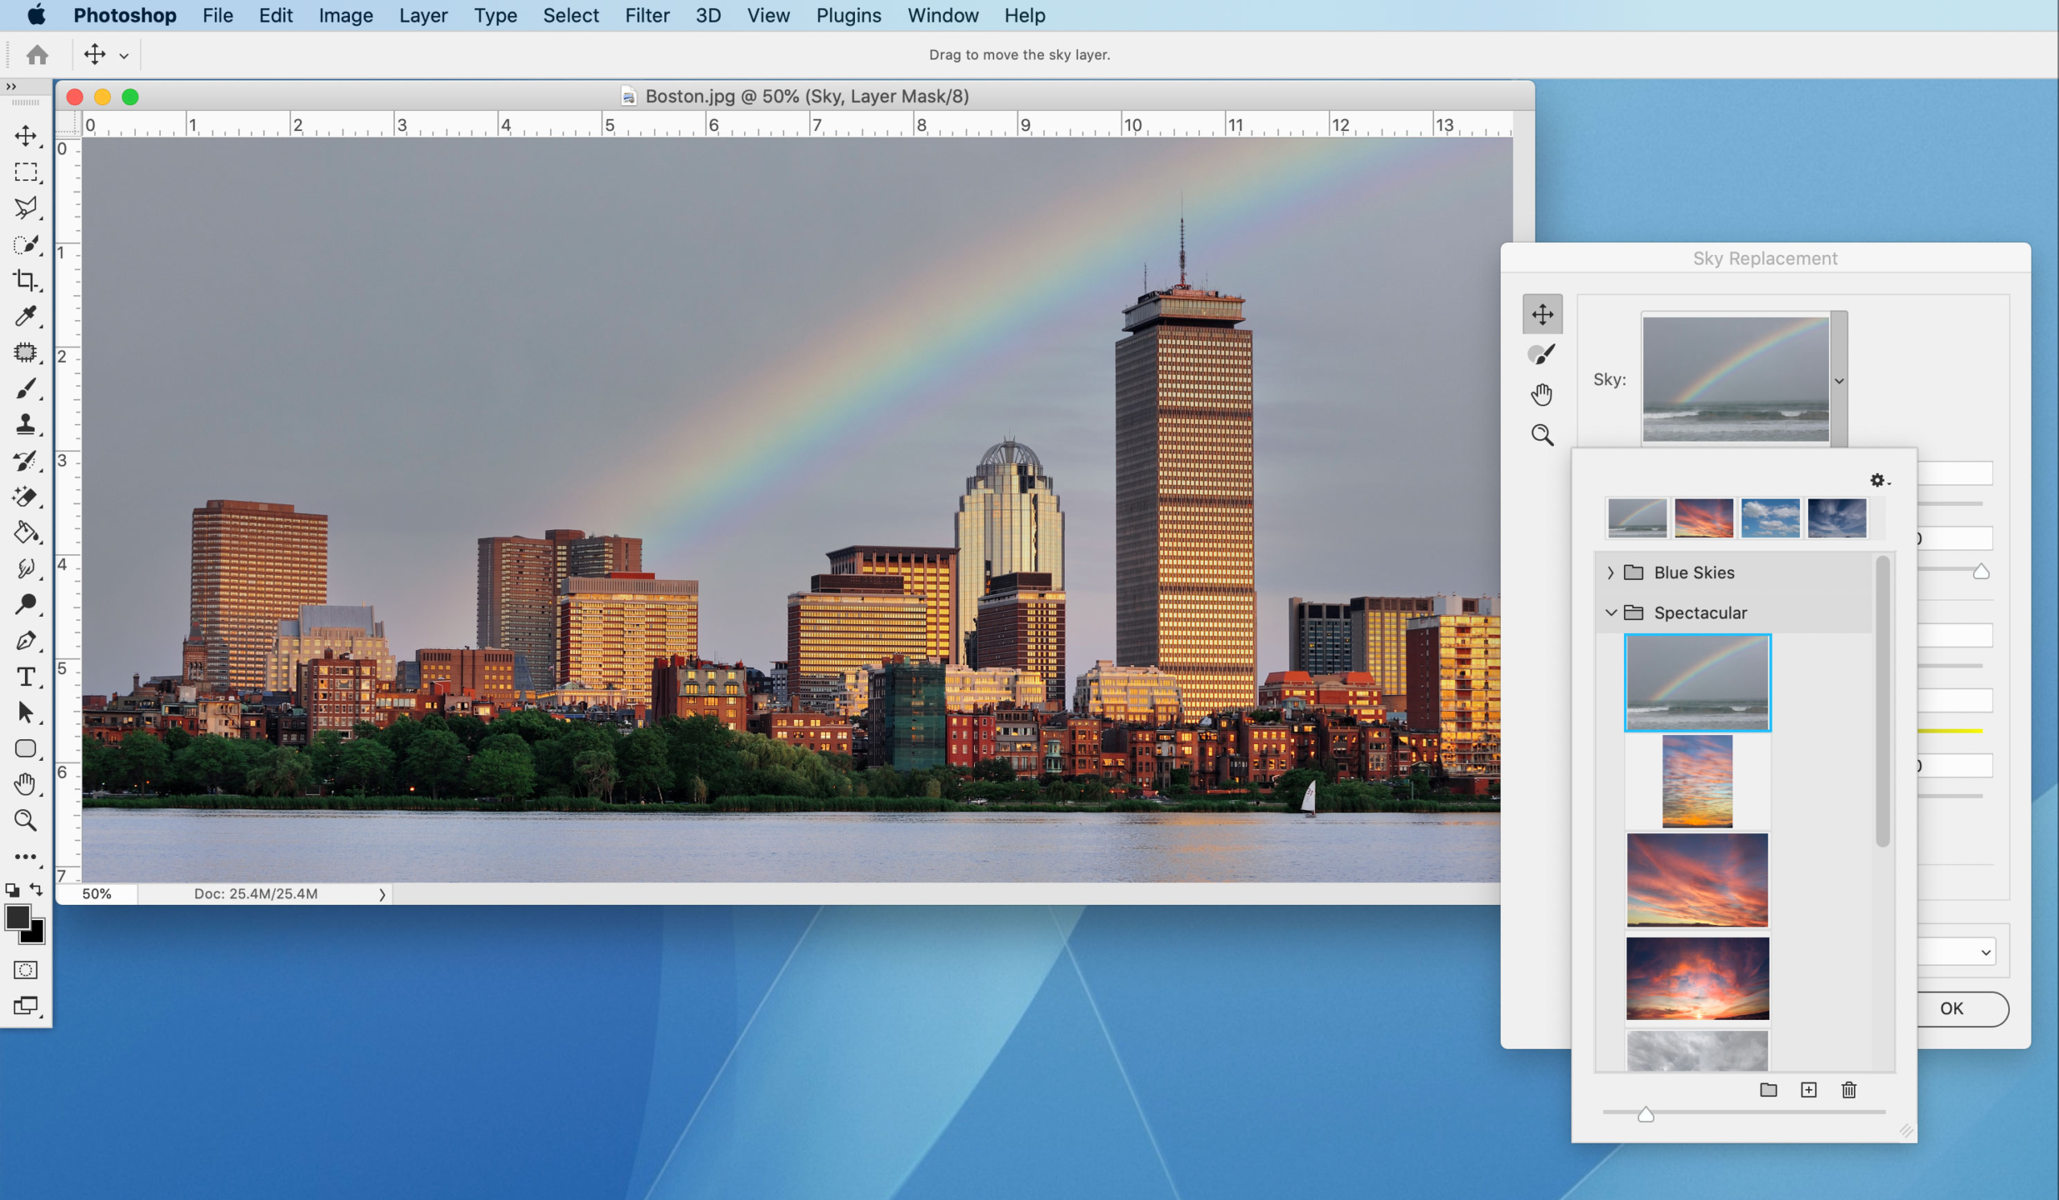The image size is (2059, 1200).
Task: Open the Edit Toolbar ellipsis menu
Action: coord(25,857)
